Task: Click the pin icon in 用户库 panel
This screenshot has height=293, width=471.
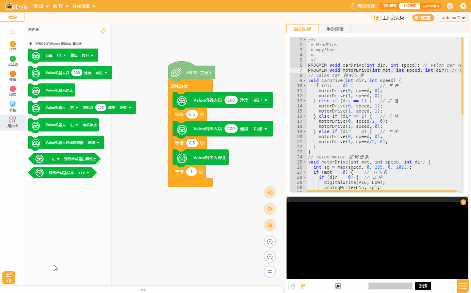Action: [103, 31]
